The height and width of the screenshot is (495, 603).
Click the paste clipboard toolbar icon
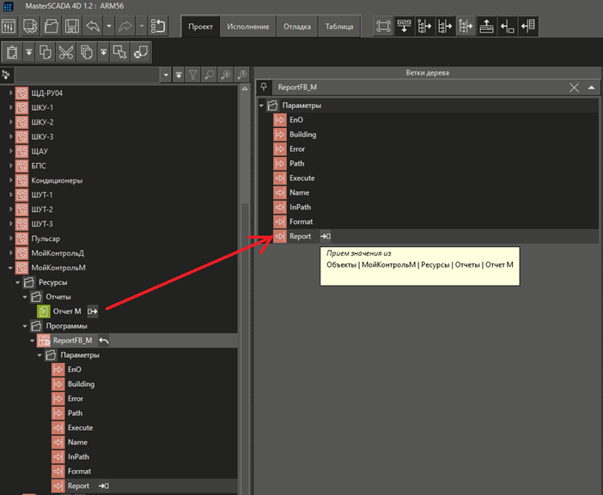click(x=12, y=52)
